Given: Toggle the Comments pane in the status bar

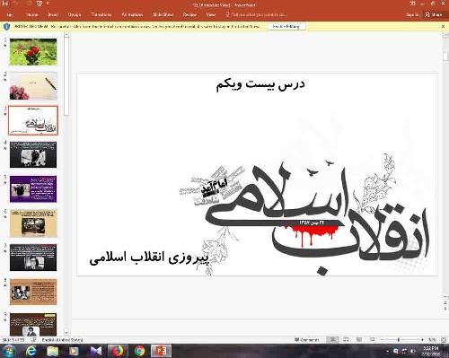Looking at the screenshot, I should (x=306, y=340).
